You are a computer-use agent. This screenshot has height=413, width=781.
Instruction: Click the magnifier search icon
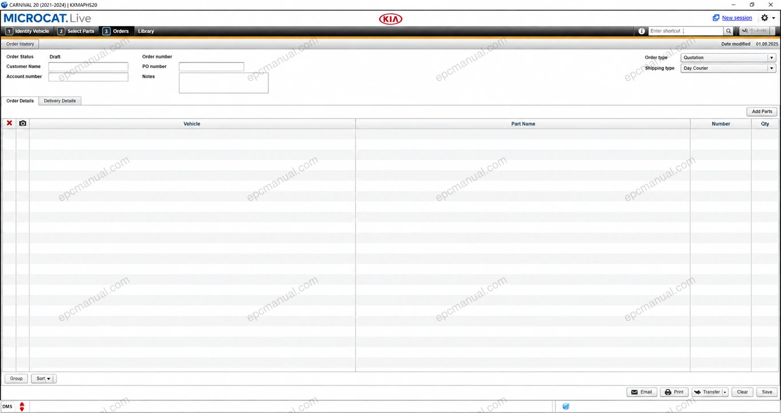[728, 31]
